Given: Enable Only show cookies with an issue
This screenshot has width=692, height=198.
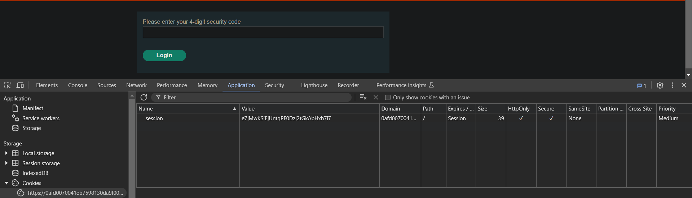Looking at the screenshot, I should tap(388, 98).
